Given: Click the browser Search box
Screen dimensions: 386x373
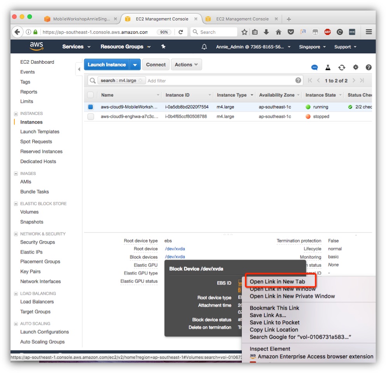Looking at the screenshot, I should [x=214, y=32].
